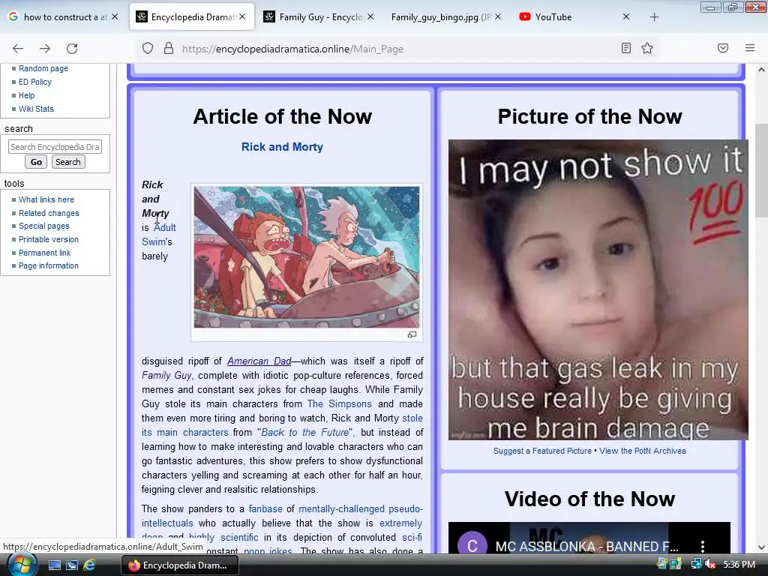Viewport: 768px width, 576px height.
Task: Open Firefox application menu
Action: tap(750, 48)
